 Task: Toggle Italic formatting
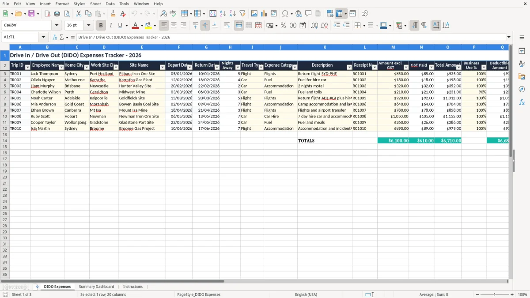click(111, 26)
